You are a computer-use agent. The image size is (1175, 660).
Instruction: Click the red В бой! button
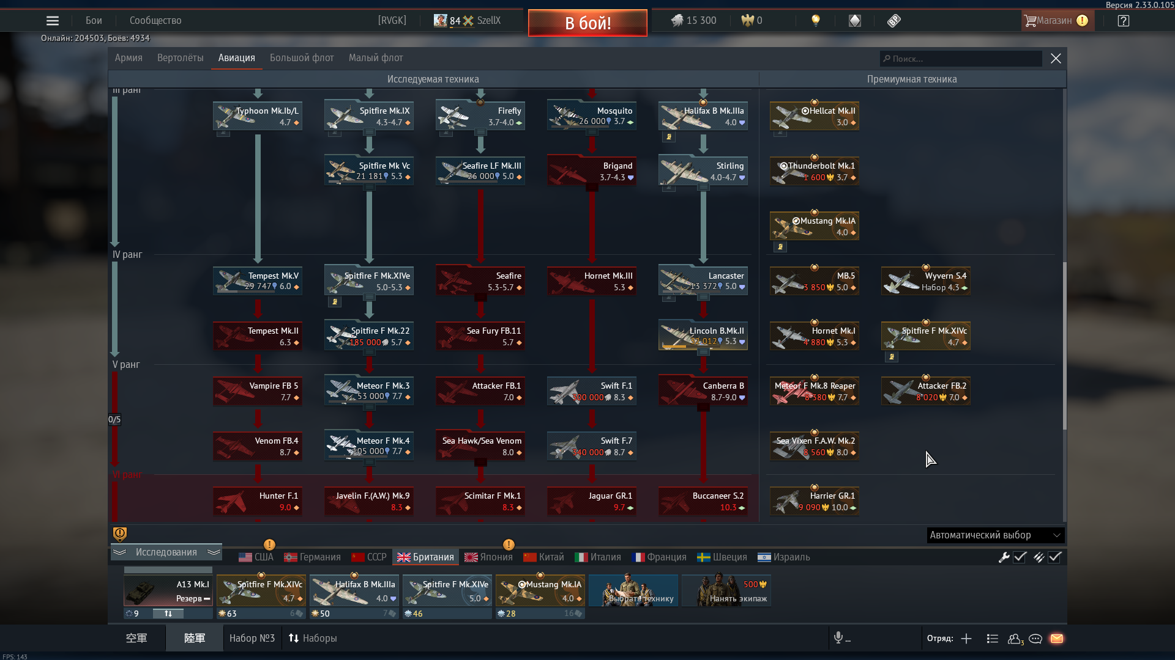[x=587, y=23]
